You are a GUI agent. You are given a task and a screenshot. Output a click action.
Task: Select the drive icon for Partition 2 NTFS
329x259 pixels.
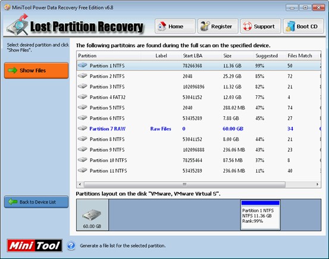(x=83, y=76)
